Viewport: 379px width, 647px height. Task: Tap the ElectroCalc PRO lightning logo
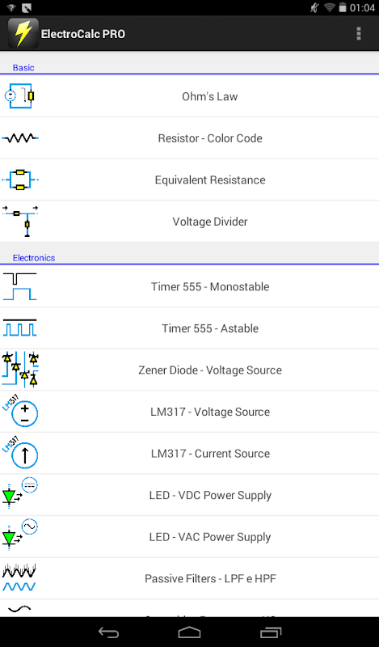(23, 33)
